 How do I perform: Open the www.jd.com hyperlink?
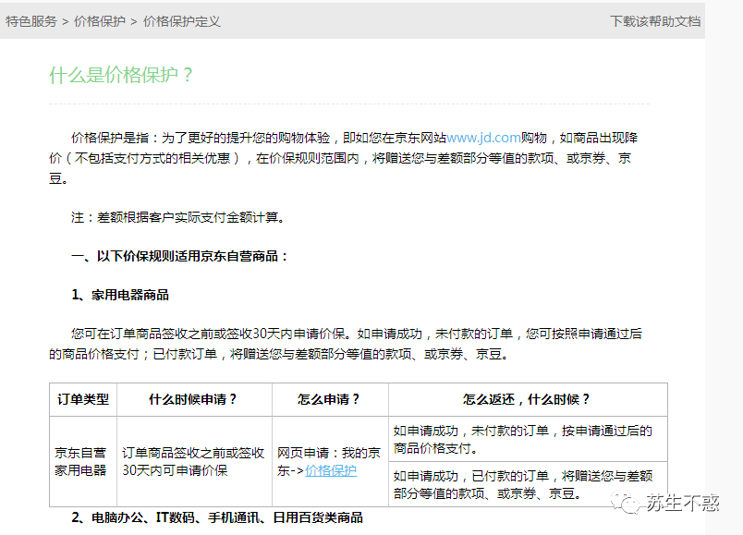click(483, 138)
